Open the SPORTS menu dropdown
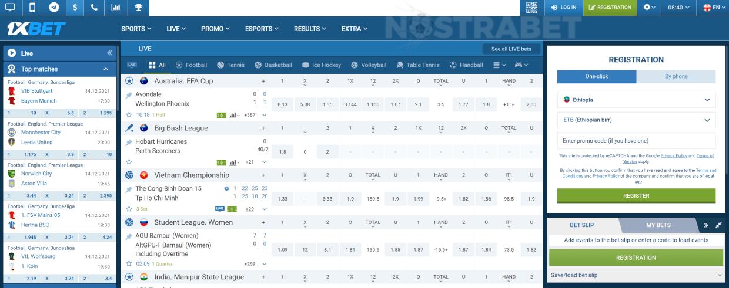This screenshot has width=729, height=288. pos(136,29)
